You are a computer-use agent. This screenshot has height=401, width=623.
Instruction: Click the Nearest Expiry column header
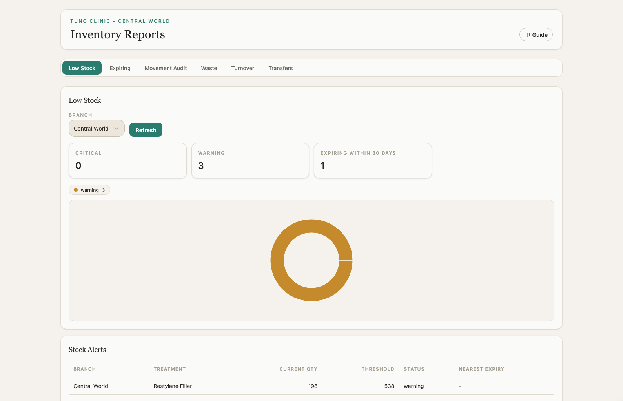(481, 369)
